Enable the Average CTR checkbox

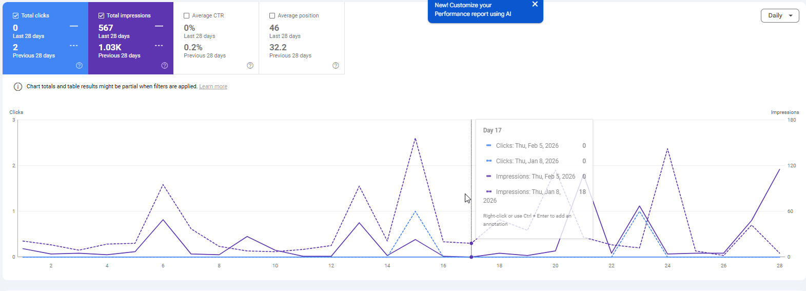187,16
